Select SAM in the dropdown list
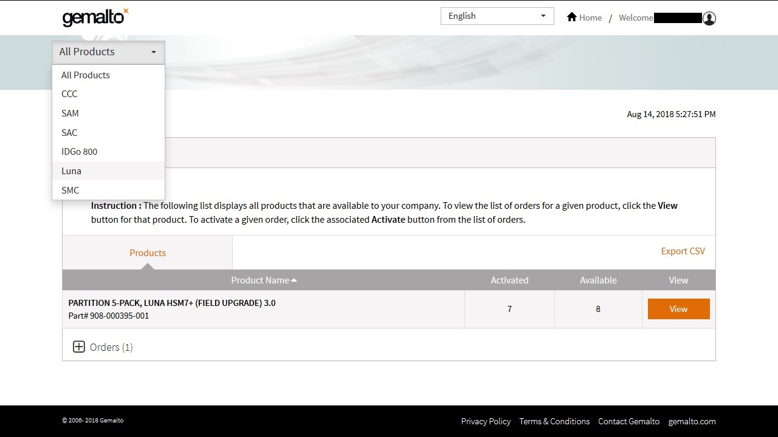Image resolution: width=778 pixels, height=437 pixels. (x=70, y=113)
